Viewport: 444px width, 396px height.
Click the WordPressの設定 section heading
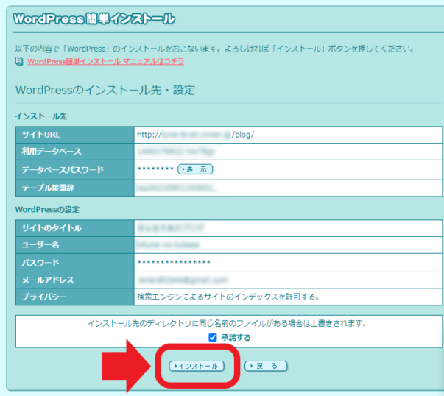[47, 210]
